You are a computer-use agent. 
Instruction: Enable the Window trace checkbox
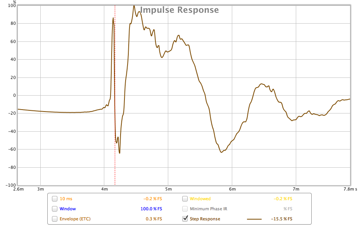tap(55, 209)
